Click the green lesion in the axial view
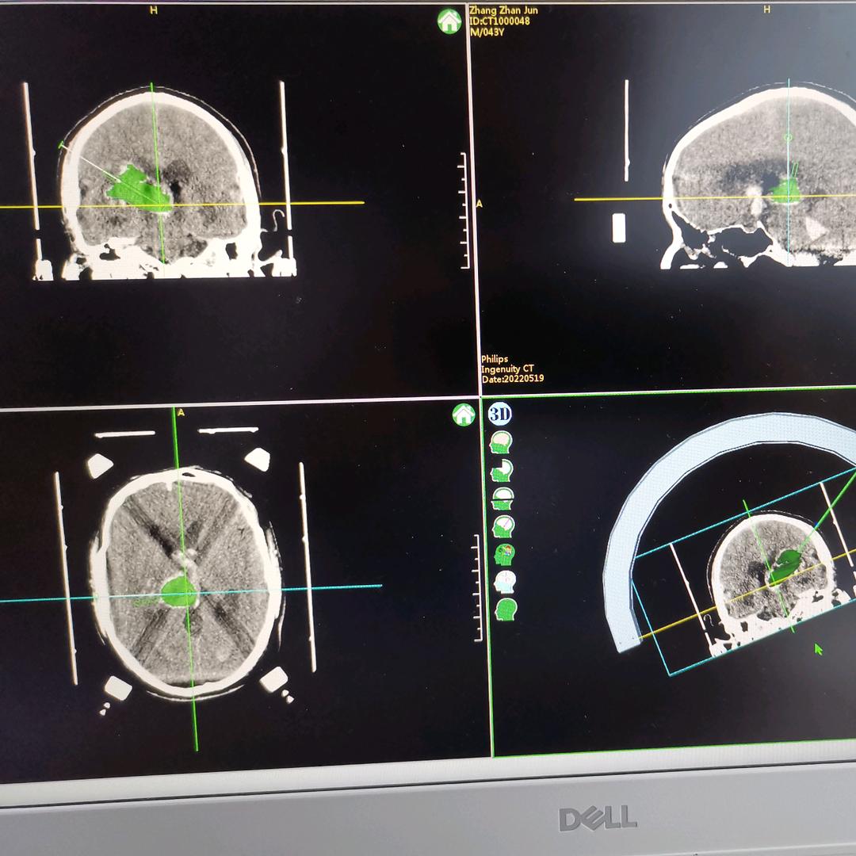The image size is (856, 856). click(x=180, y=591)
